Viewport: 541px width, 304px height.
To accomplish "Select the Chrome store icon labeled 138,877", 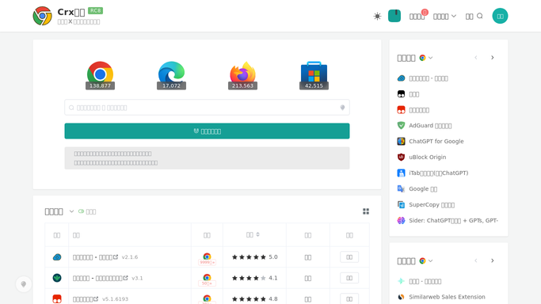I will click(x=100, y=75).
